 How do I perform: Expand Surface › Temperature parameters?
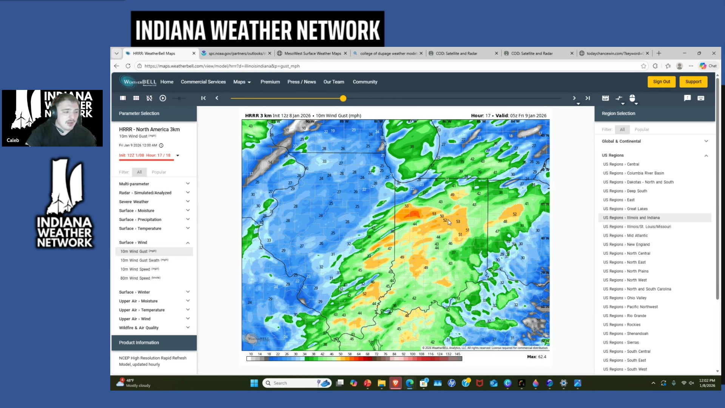[x=154, y=229]
